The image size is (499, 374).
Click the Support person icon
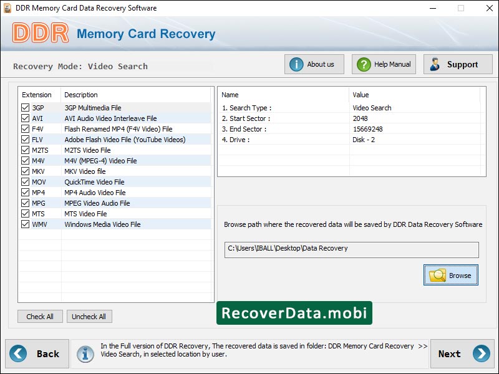434,64
